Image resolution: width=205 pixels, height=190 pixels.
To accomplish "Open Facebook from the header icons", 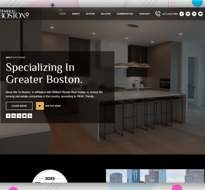I will point(181,14).
